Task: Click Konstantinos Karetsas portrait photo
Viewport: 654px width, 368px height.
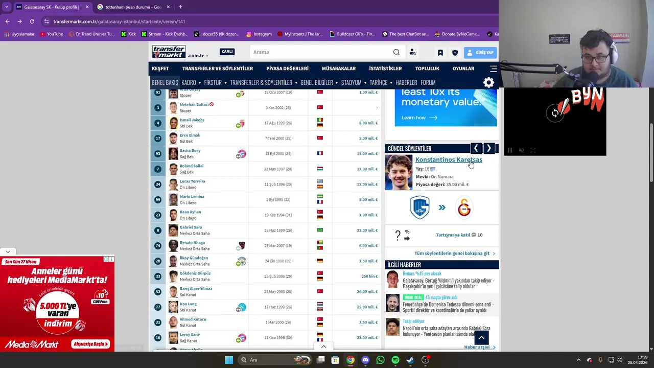Action: 399,172
